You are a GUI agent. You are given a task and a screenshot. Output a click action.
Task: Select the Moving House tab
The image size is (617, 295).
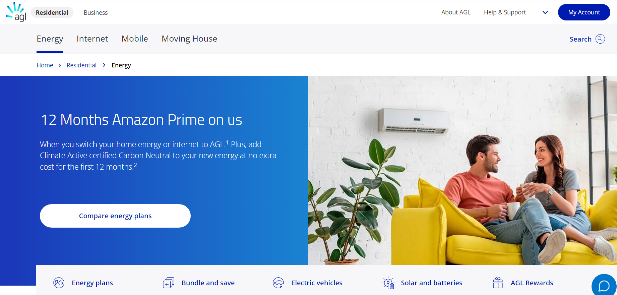[x=189, y=39]
